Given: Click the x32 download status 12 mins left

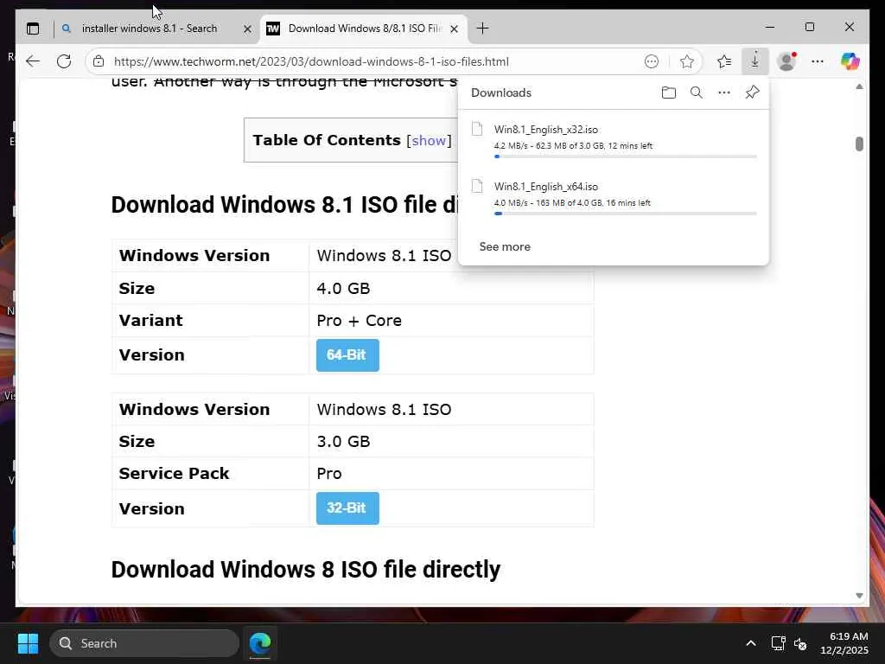Looking at the screenshot, I should (573, 145).
